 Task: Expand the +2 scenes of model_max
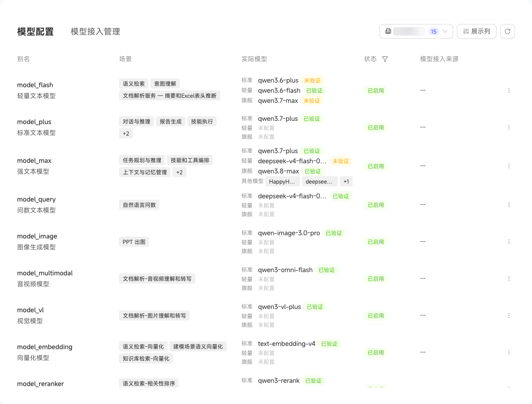pyautogui.click(x=179, y=172)
